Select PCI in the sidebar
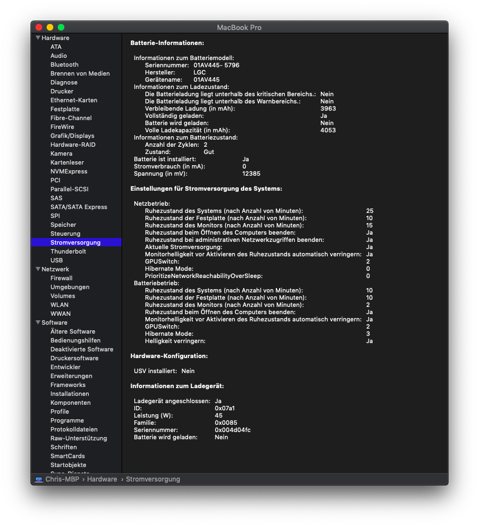This screenshot has width=479, height=526. tap(56, 180)
